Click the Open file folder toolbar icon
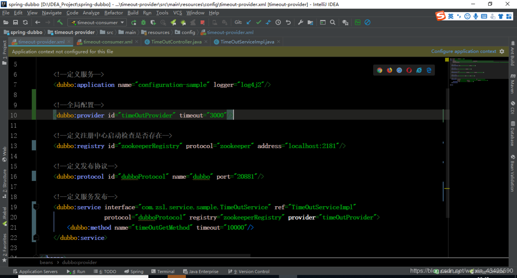Image resolution: width=517 pixels, height=278 pixels. [6, 23]
